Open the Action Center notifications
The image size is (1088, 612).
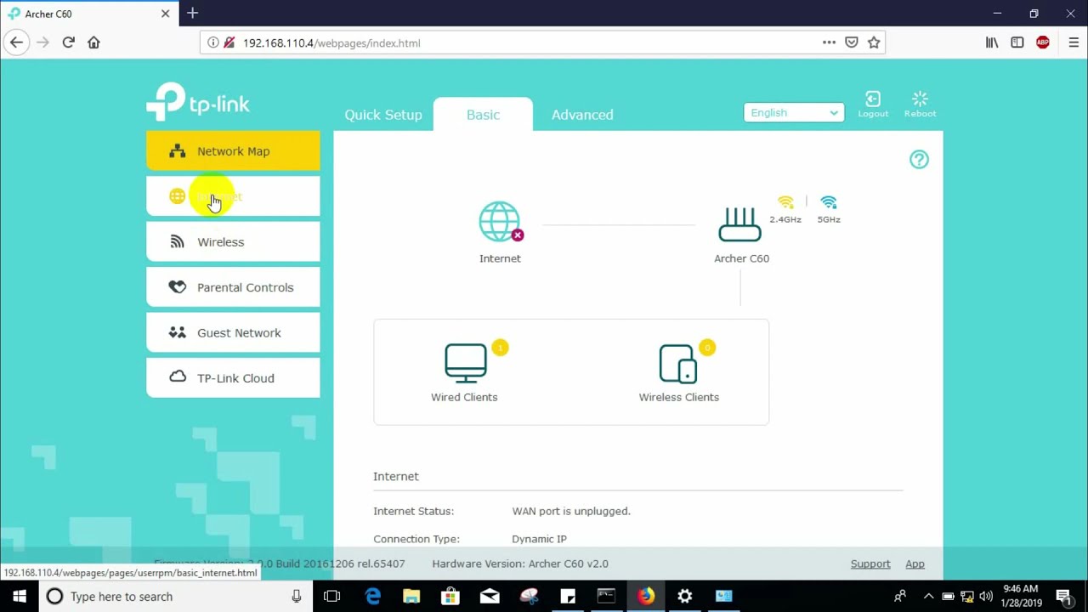pyautogui.click(x=1063, y=596)
